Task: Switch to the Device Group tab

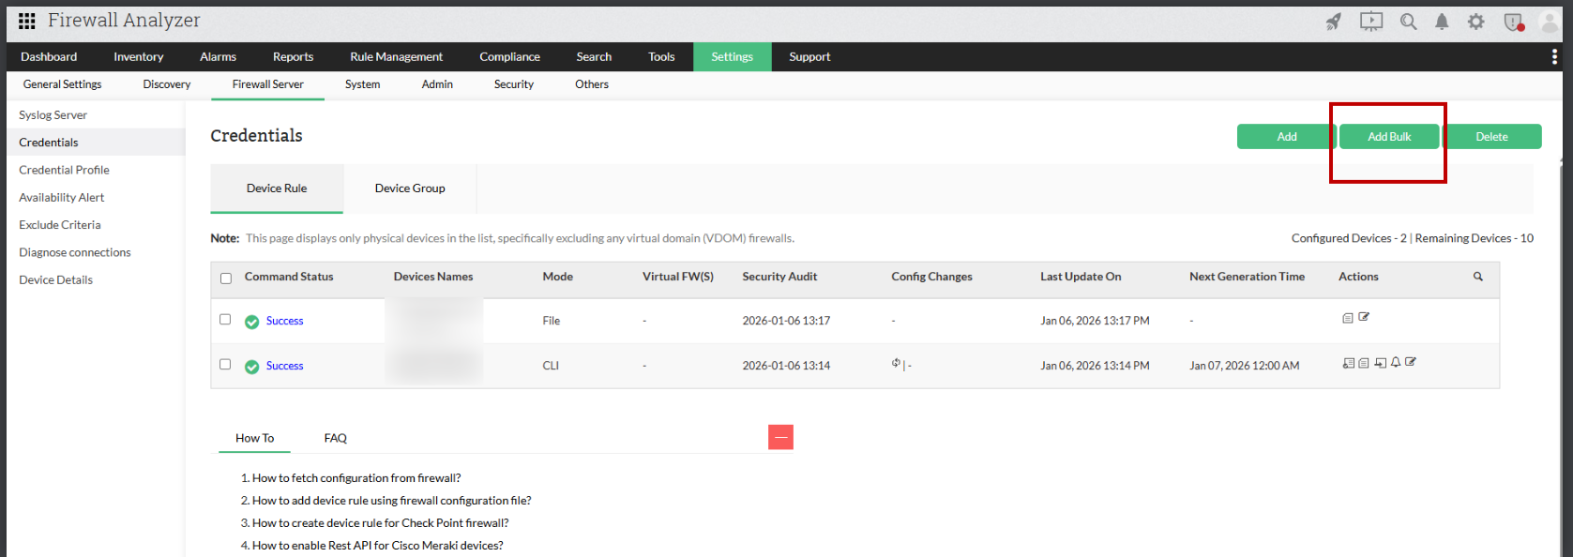Action: click(x=410, y=188)
